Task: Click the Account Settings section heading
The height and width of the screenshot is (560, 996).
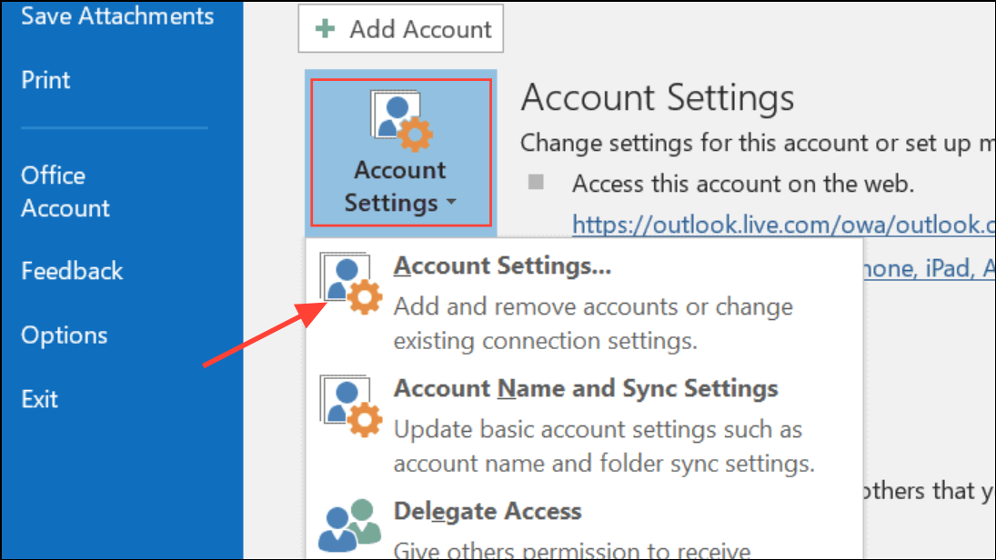Action: point(658,98)
